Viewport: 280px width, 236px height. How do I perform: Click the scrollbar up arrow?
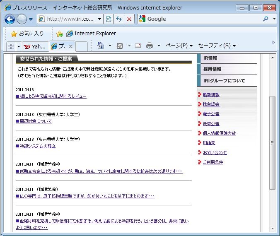(273, 58)
